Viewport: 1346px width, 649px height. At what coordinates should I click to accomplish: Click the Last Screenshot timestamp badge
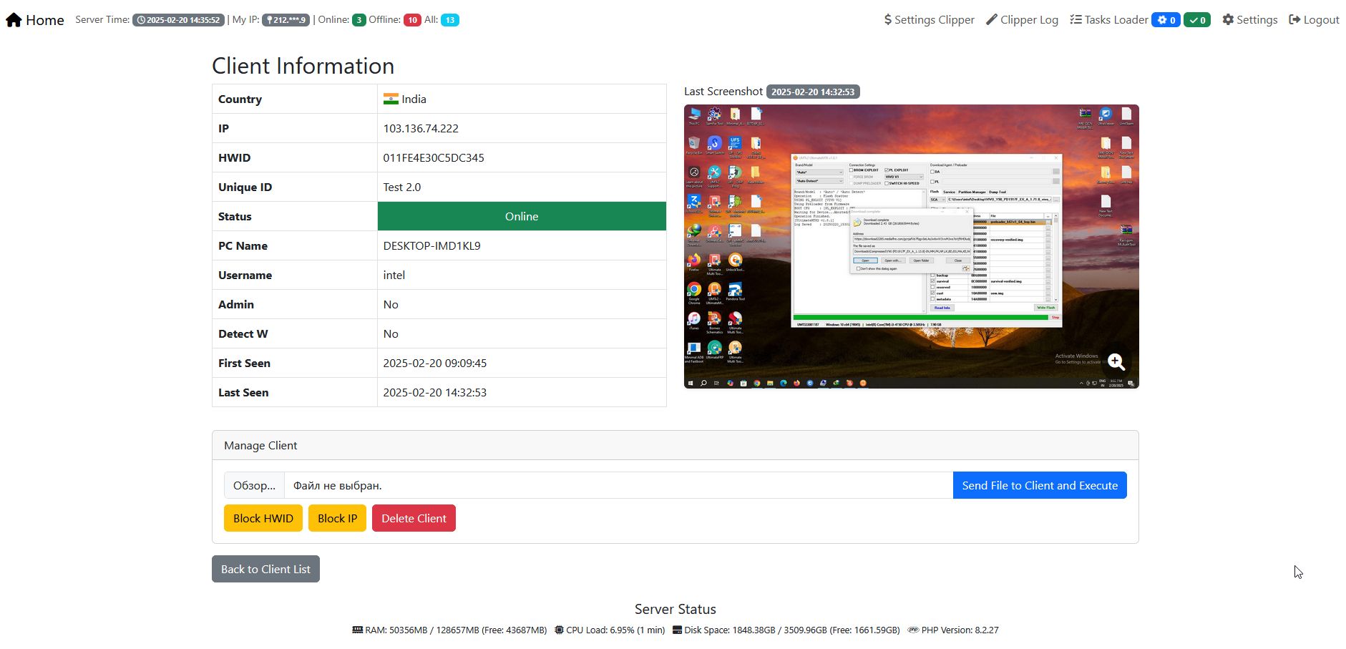813,92
